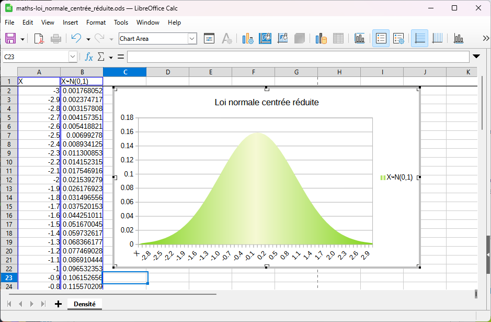Open the Help menu
Image resolution: width=491 pixels, height=322 pixels.
click(x=174, y=23)
